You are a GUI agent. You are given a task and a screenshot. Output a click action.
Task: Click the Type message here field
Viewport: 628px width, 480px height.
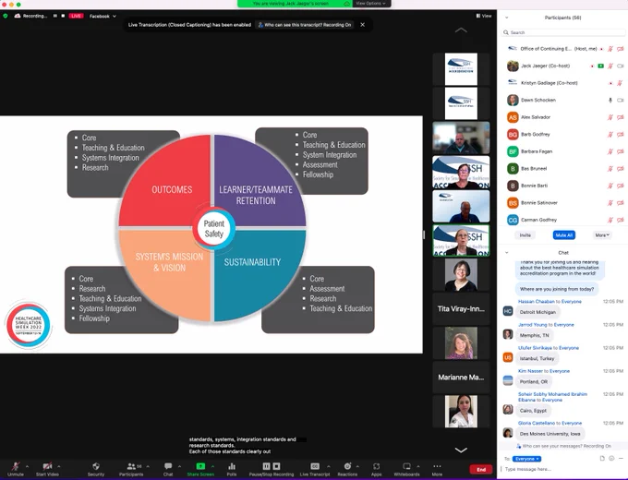coord(563,469)
